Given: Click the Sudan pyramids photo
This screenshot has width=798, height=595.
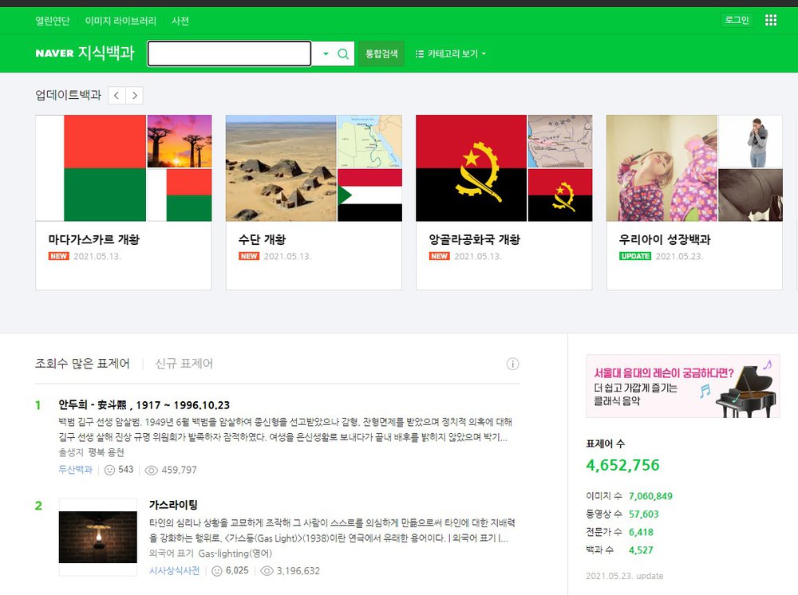Looking at the screenshot, I should 281,167.
